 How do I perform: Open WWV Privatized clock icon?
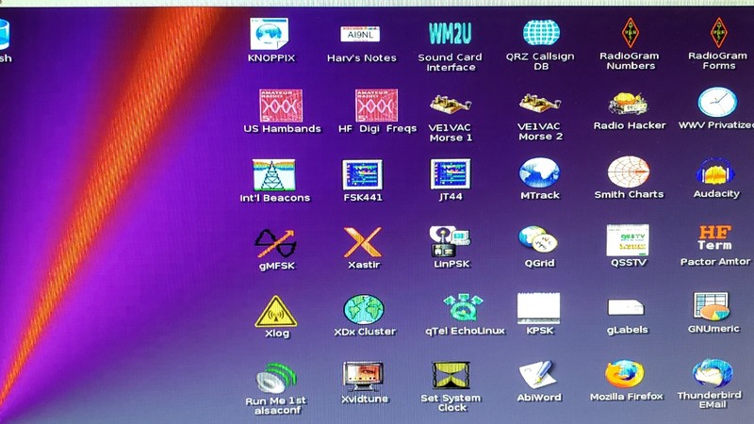pyautogui.click(x=717, y=102)
